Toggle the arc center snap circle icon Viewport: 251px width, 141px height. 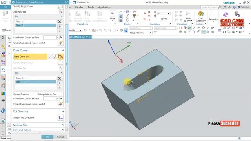199,32
